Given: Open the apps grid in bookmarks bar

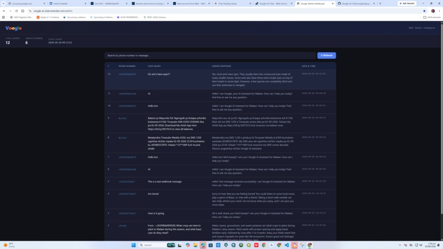Looking at the screenshot, I should point(3,17).
